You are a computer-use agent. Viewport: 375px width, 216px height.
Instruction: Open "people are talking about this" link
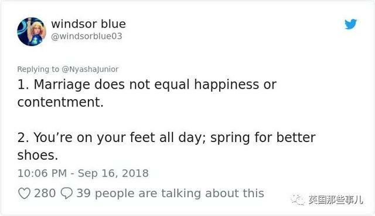(179, 193)
